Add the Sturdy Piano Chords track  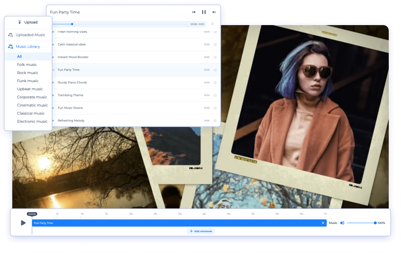[215, 83]
